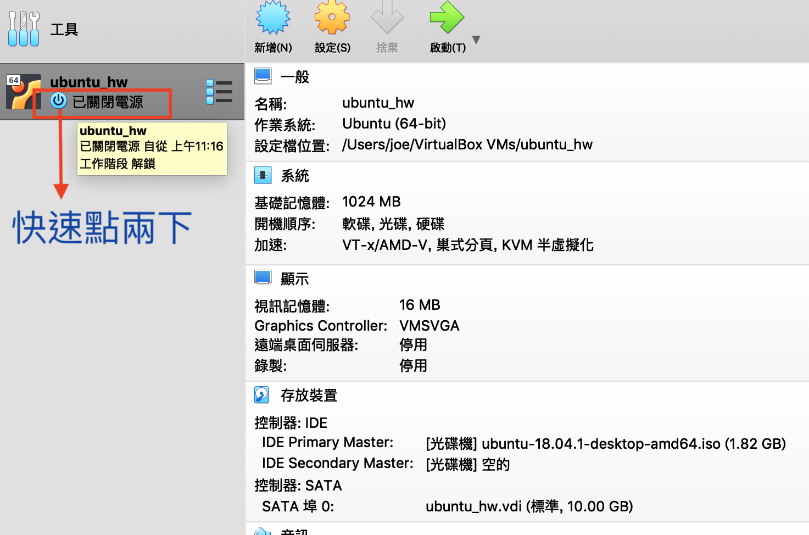Click the Start (啟動(T)) toolbar label
Screen dimensions: 809x535
[448, 48]
